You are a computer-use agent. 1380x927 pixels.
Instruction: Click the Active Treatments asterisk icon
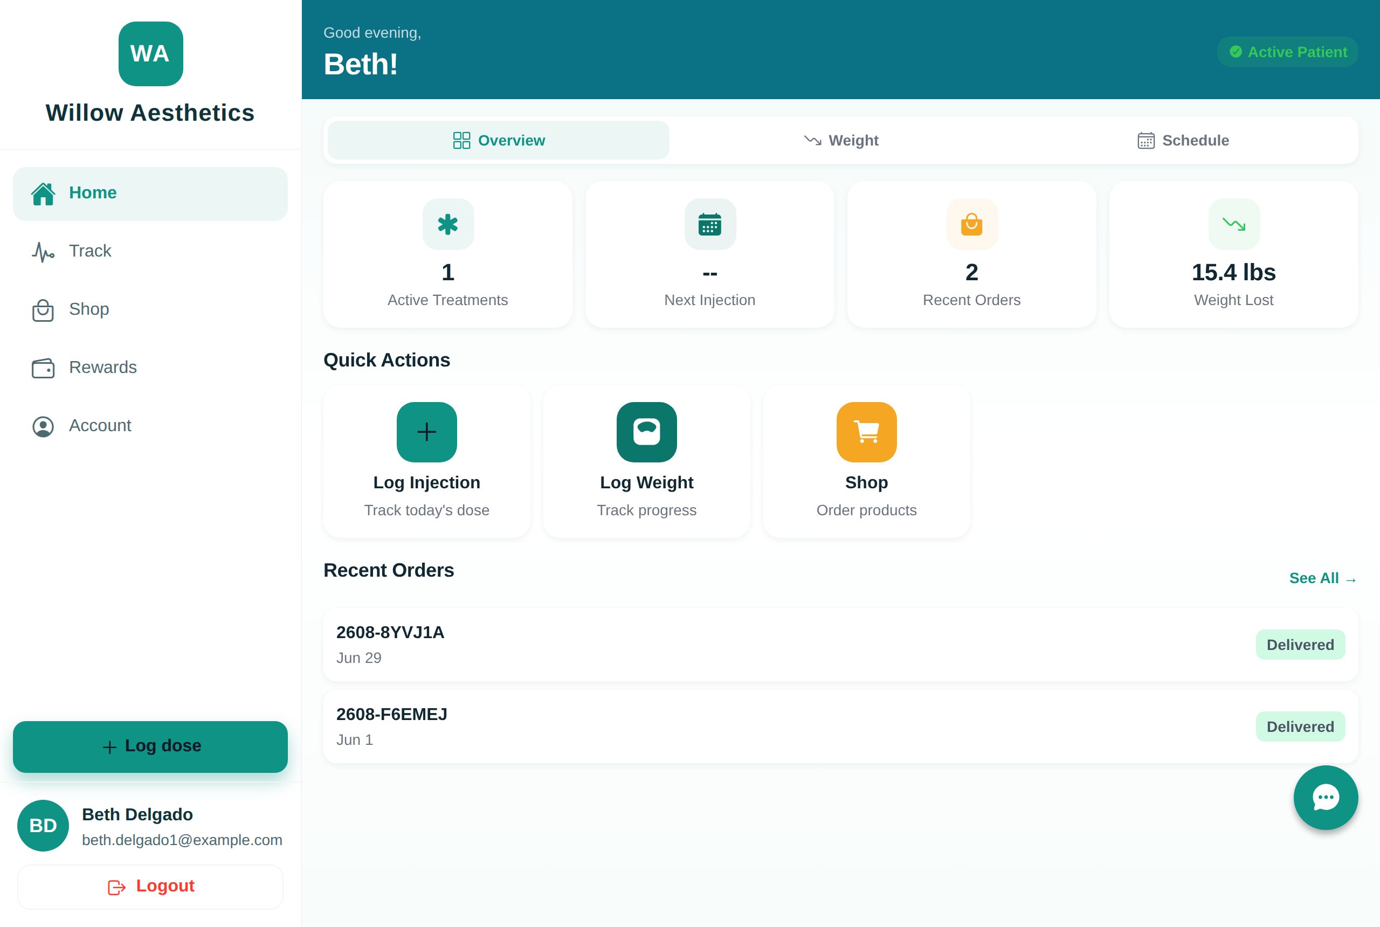coord(447,225)
